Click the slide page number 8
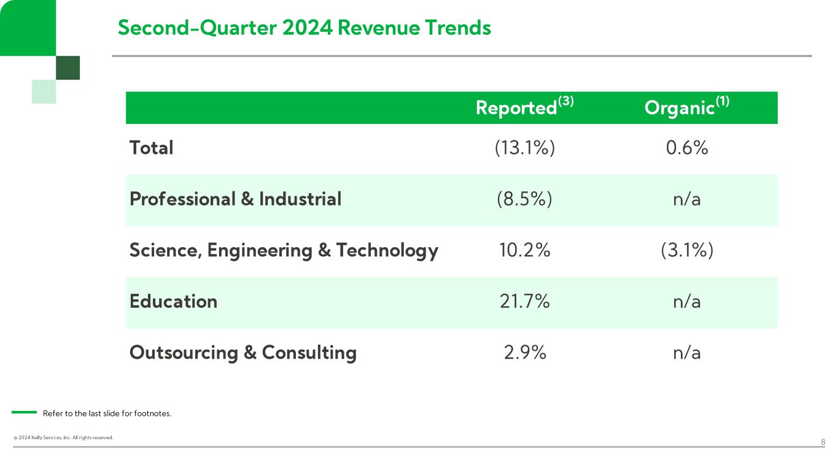This screenshot has height=471, width=838. click(x=823, y=442)
